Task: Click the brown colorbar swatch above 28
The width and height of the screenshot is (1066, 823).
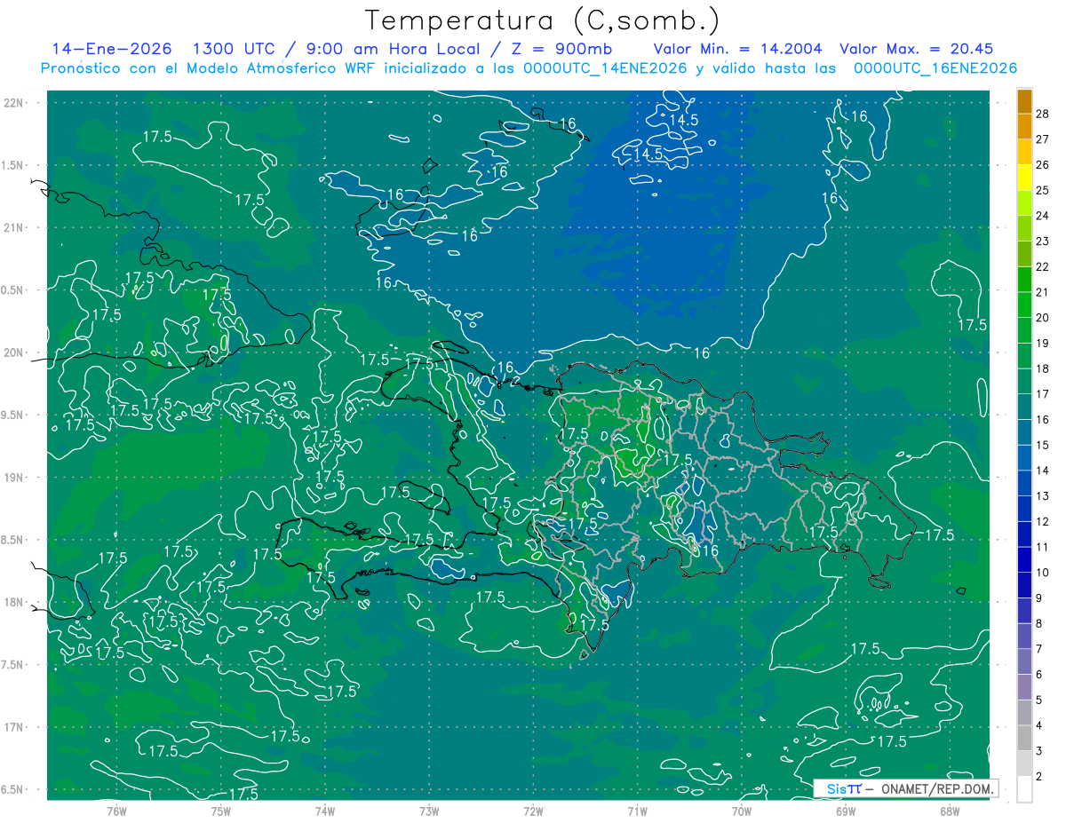Action: 1024,101
